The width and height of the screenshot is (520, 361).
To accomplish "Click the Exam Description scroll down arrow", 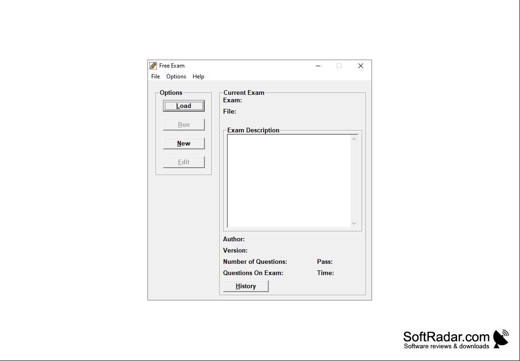I will coord(354,223).
